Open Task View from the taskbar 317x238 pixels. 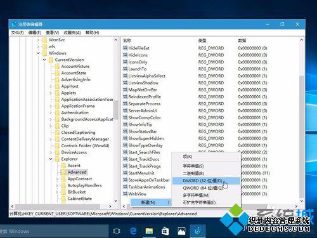click(x=116, y=231)
